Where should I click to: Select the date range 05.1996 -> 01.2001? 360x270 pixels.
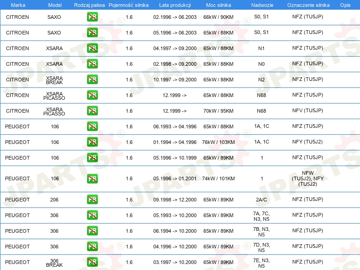[x=175, y=178]
